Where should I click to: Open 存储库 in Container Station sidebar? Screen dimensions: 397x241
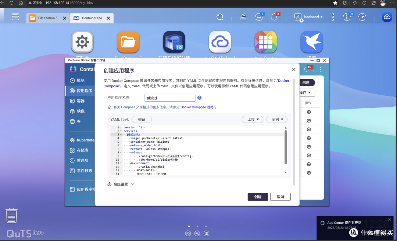coord(80,150)
